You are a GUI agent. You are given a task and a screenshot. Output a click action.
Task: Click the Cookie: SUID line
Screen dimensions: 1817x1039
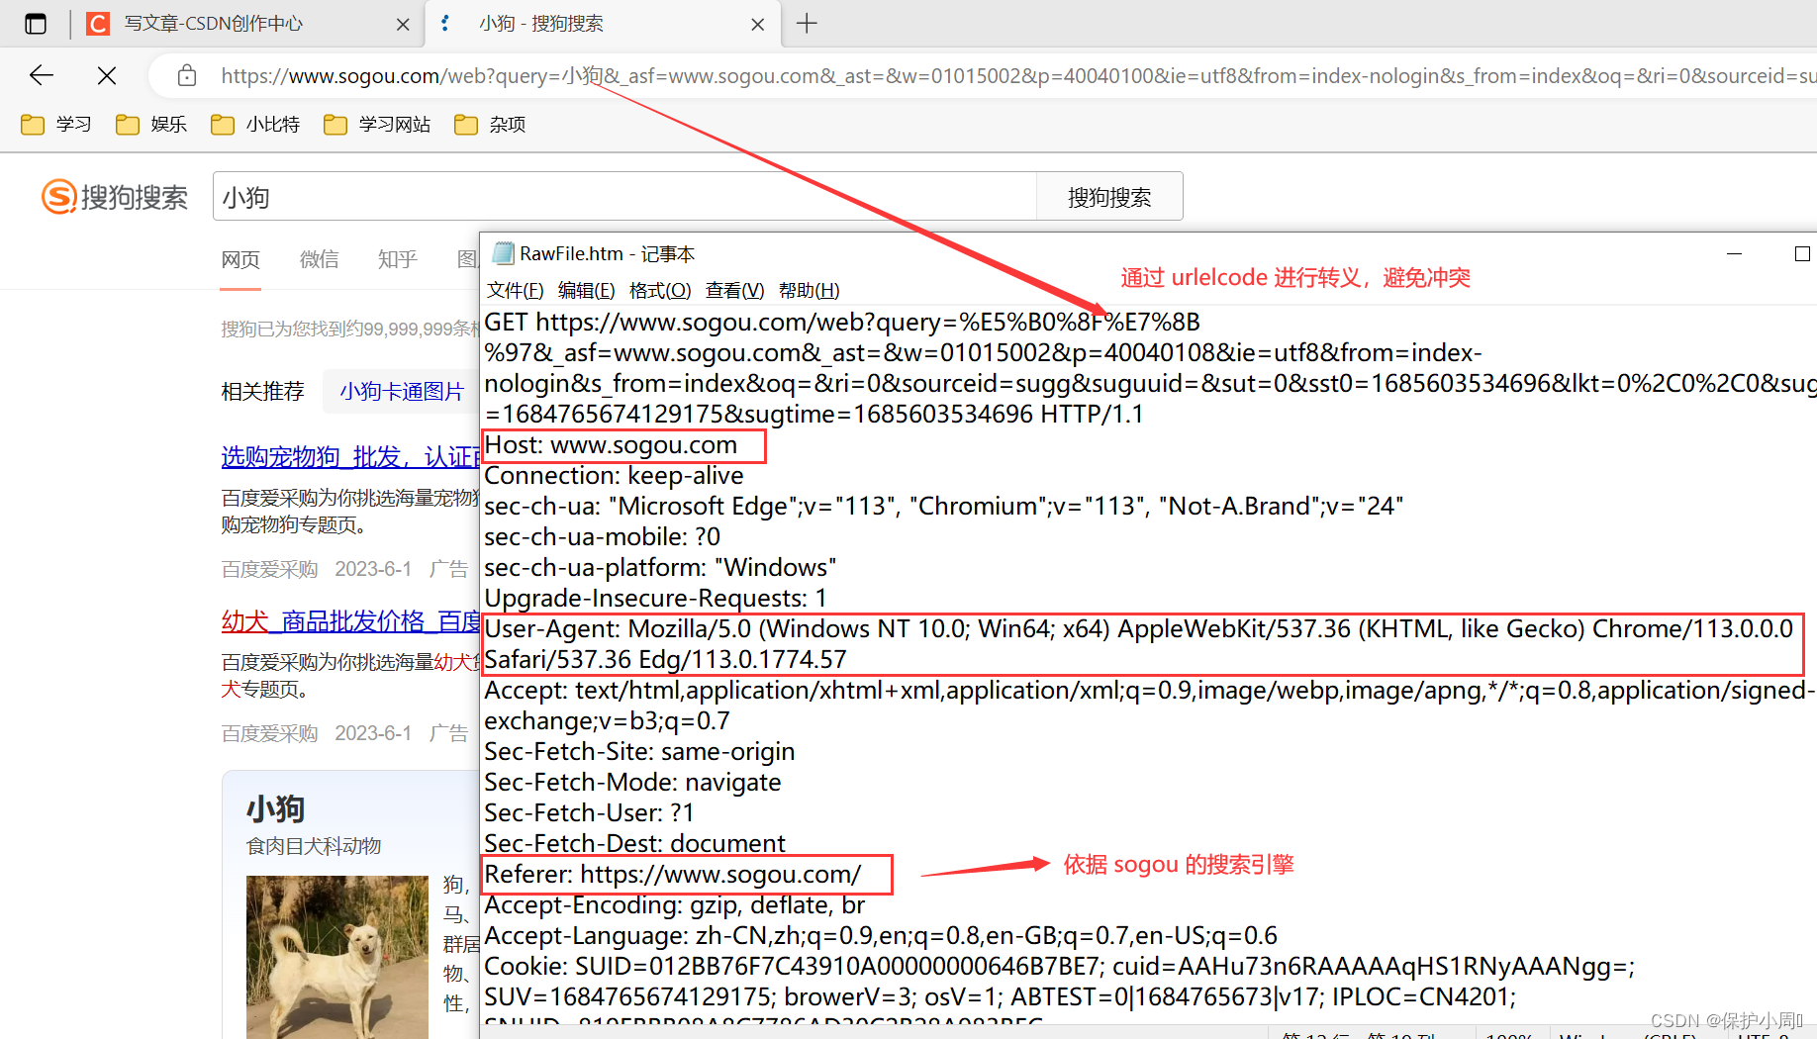pyautogui.click(x=1059, y=967)
